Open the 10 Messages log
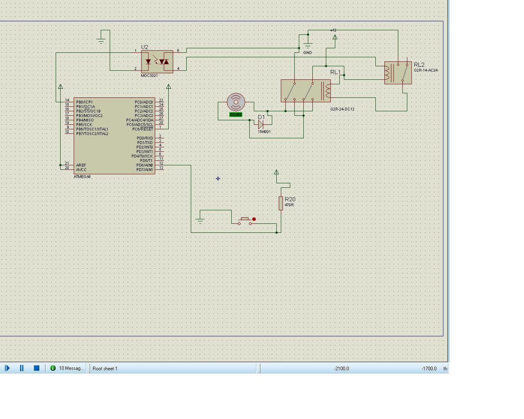This screenshot has height=419, width=524. tap(71, 368)
